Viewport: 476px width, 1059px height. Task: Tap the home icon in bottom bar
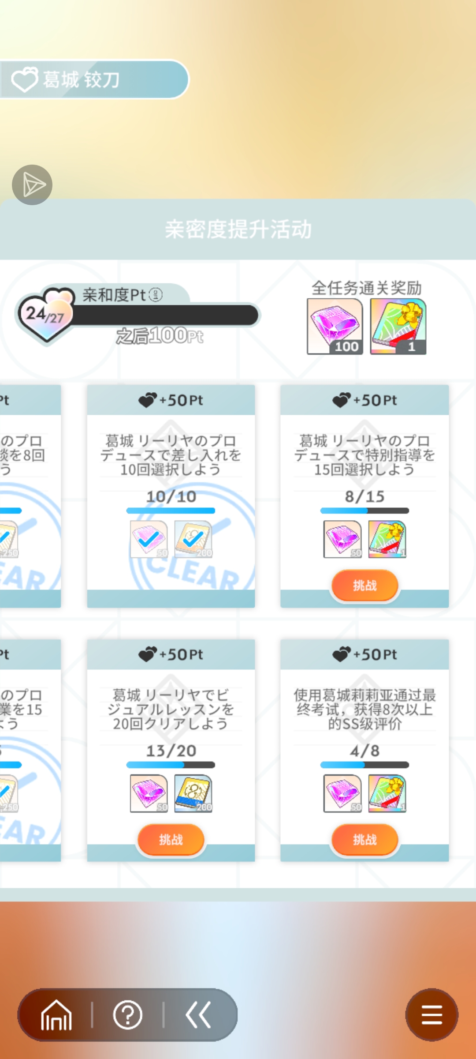56,1015
